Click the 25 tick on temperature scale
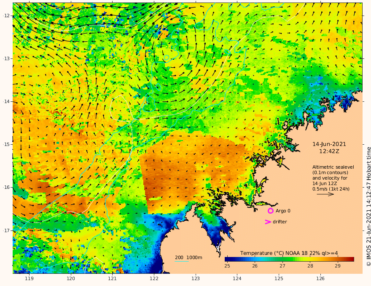 point(227,266)
